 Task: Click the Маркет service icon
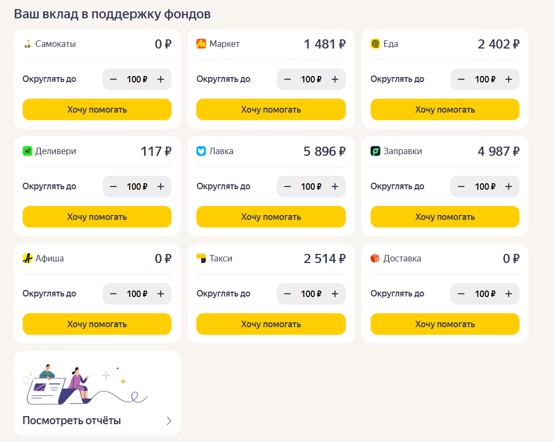click(201, 44)
